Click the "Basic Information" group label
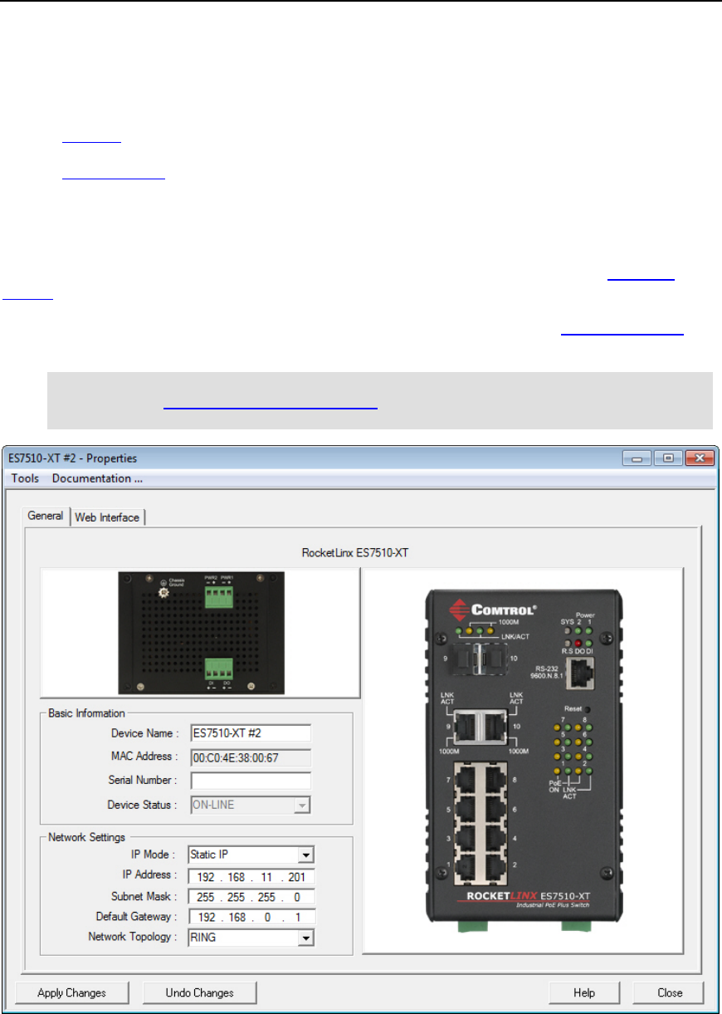 pos(87,713)
